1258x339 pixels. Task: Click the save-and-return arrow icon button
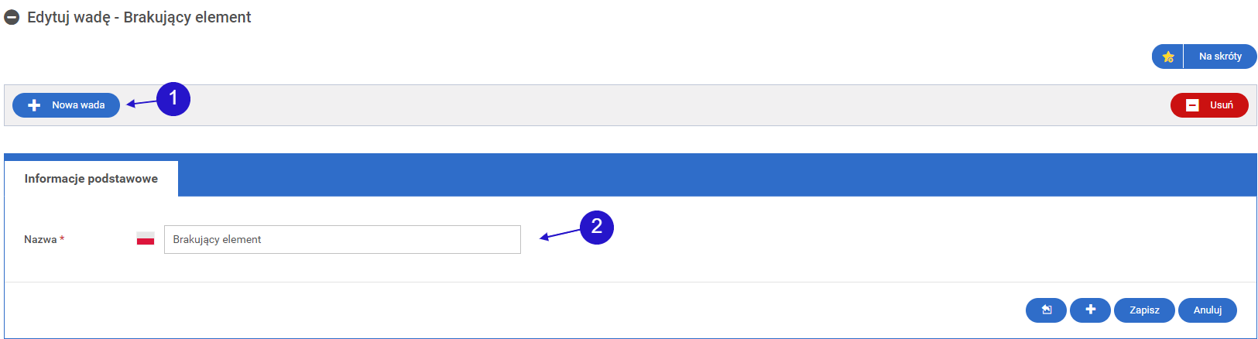coord(1046,310)
